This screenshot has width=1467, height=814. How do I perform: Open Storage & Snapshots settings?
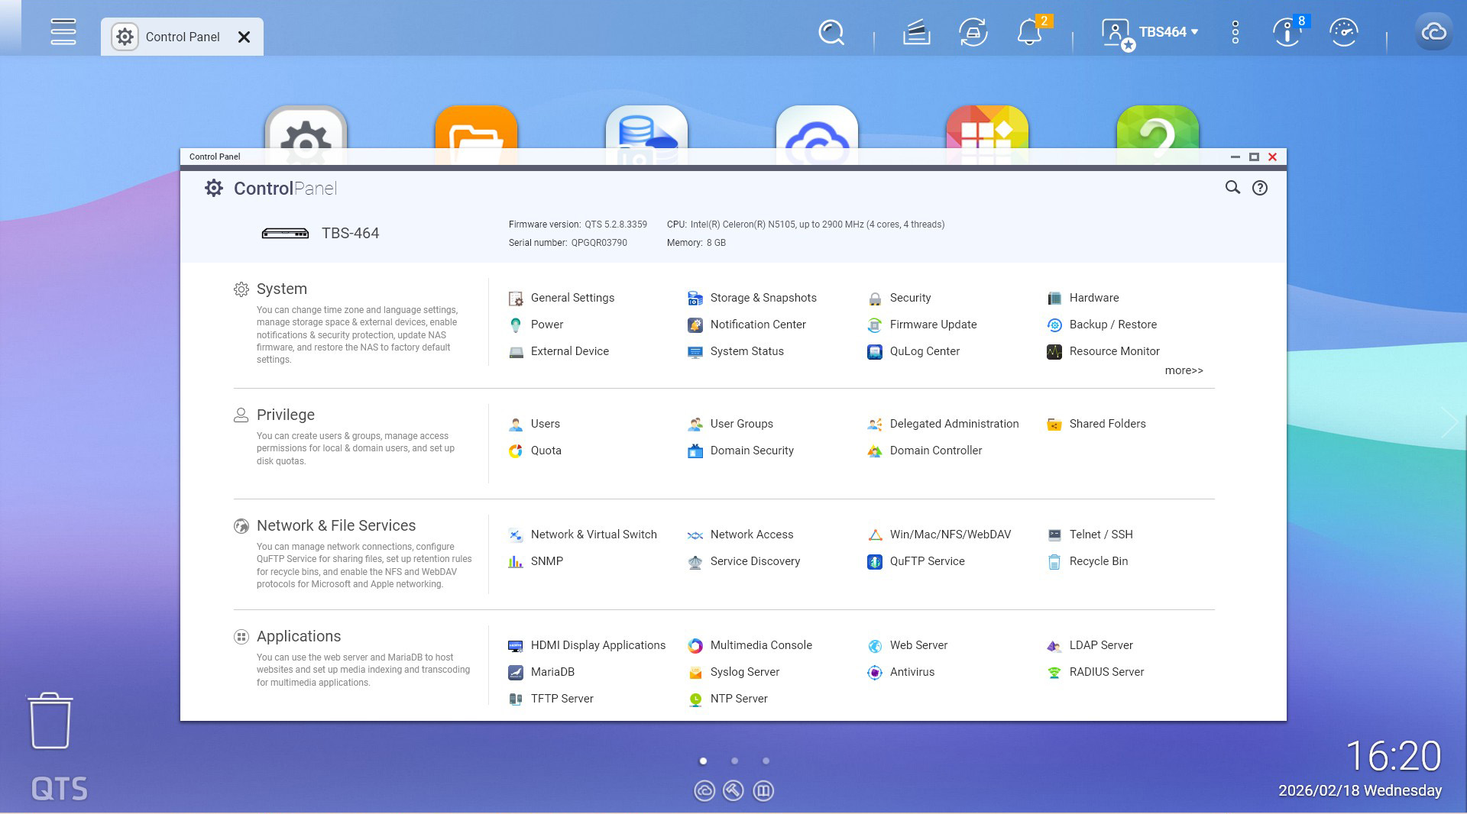[763, 298]
